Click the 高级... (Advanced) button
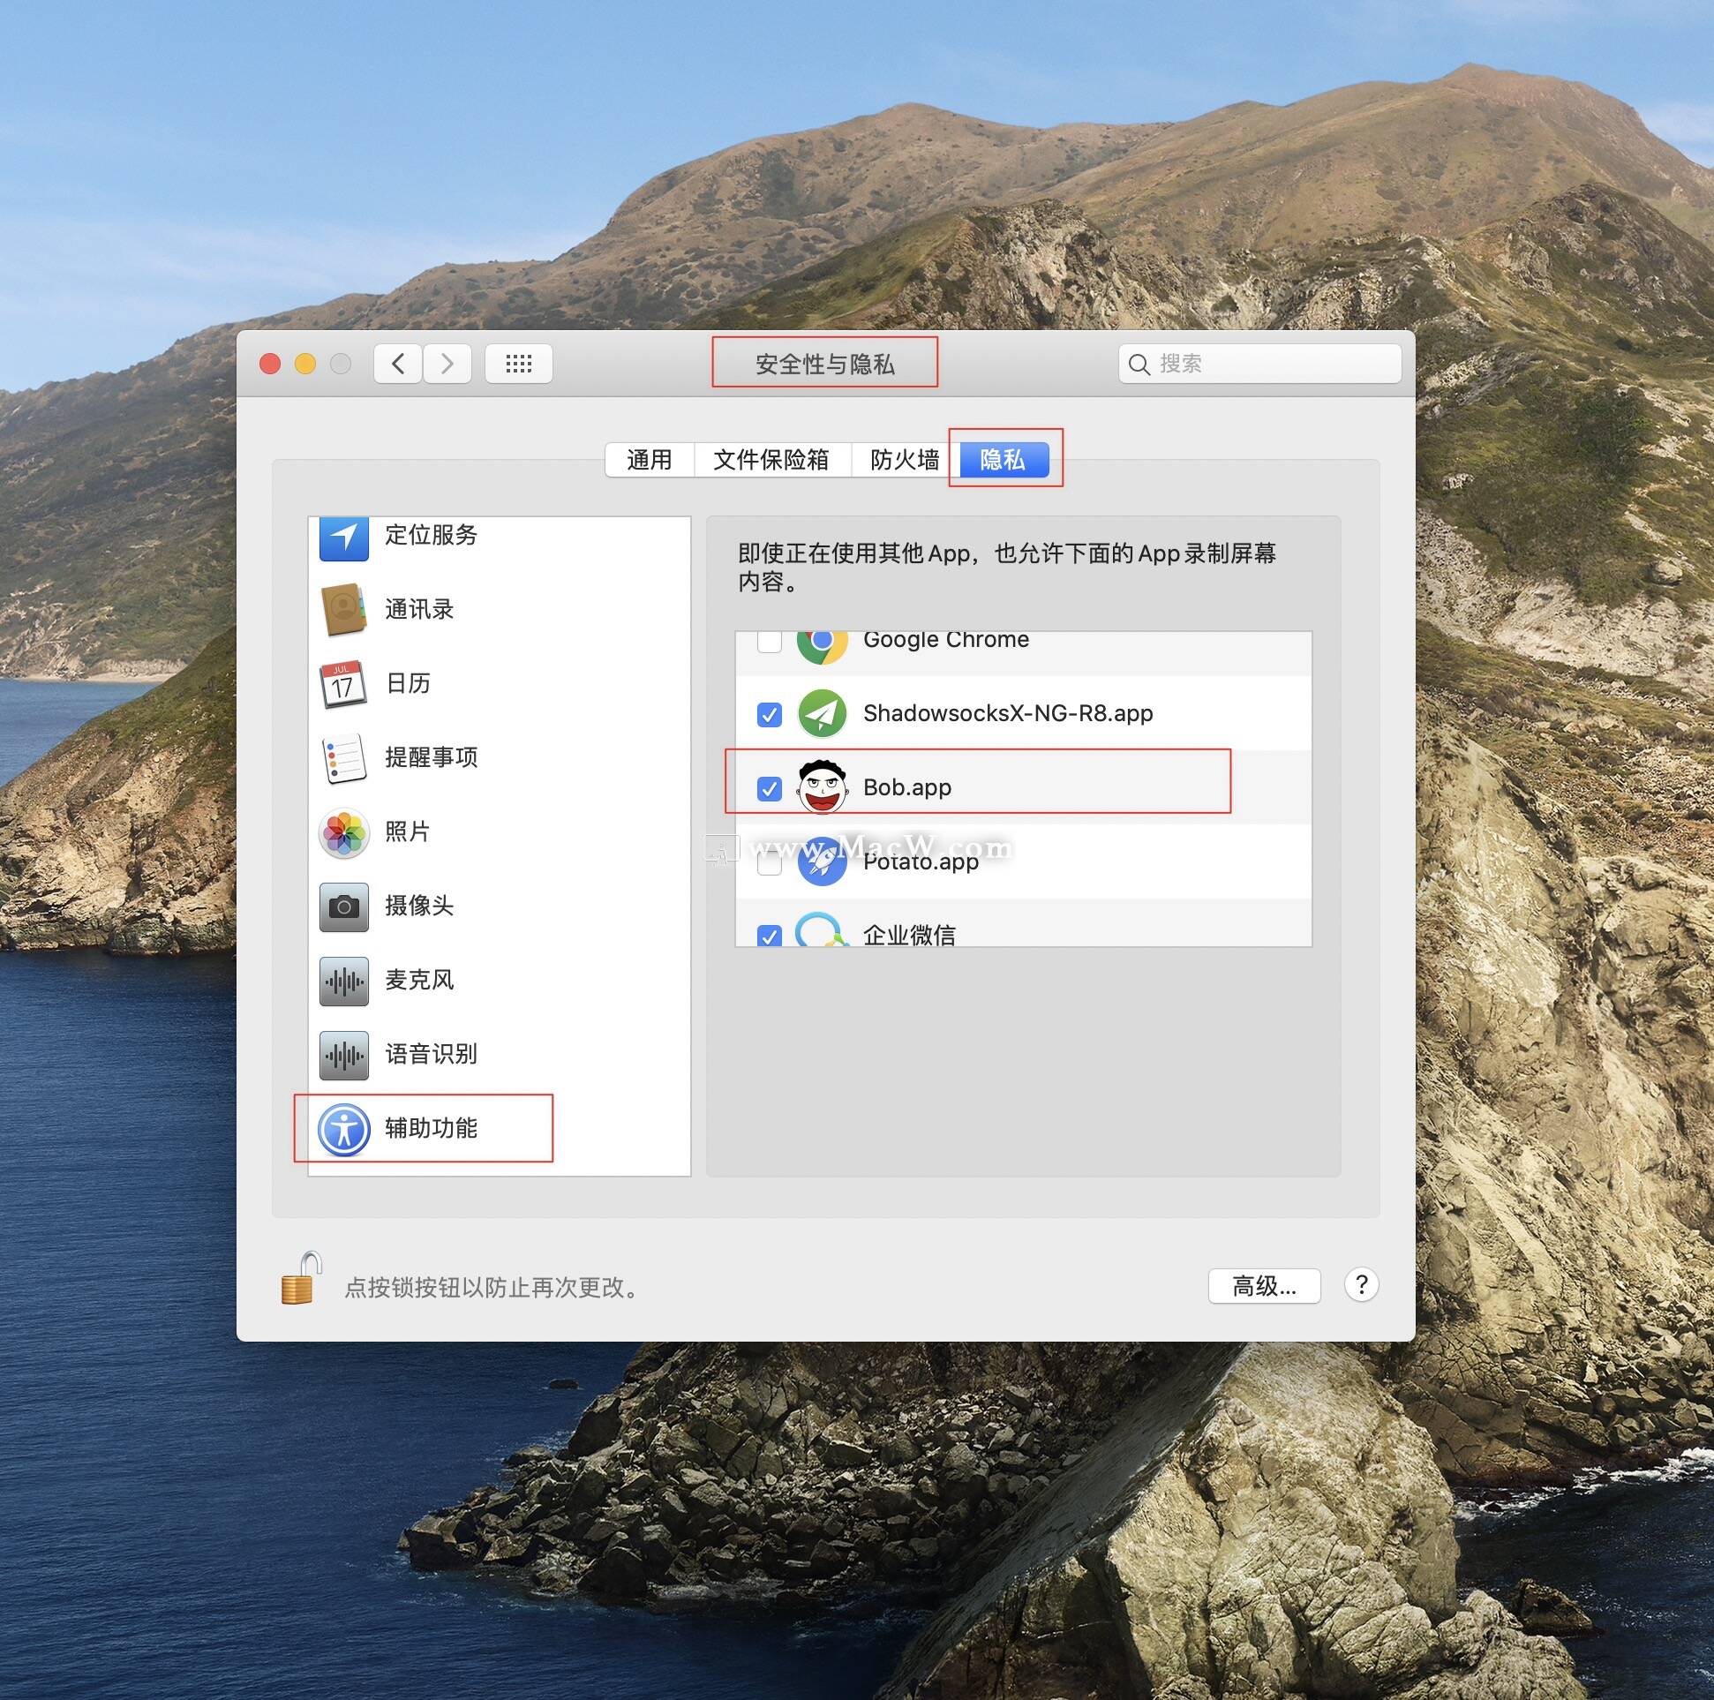 pos(1263,1286)
